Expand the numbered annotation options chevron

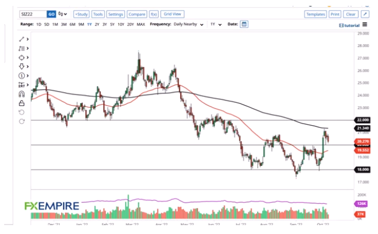(28, 76)
